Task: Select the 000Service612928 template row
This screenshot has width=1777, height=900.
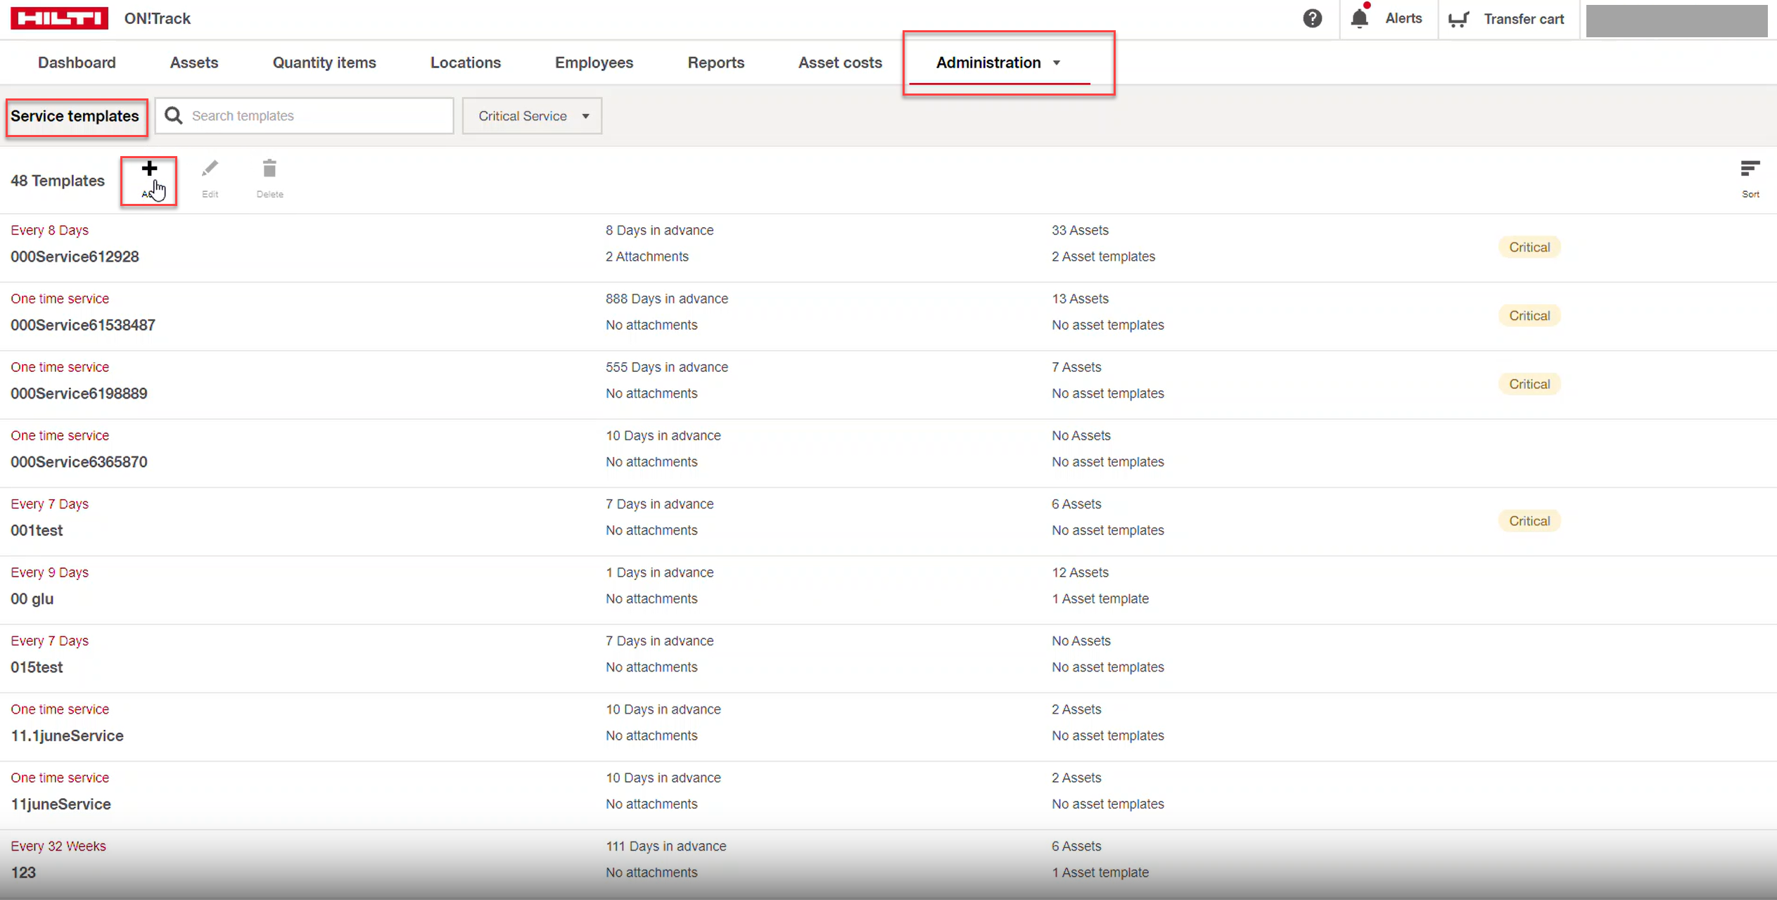Action: (75, 257)
